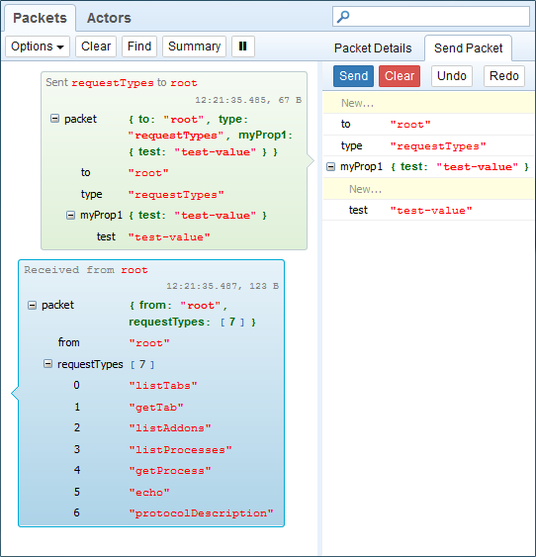Collapse the requestTypes array node
The width and height of the screenshot is (536, 557).
click(47, 364)
